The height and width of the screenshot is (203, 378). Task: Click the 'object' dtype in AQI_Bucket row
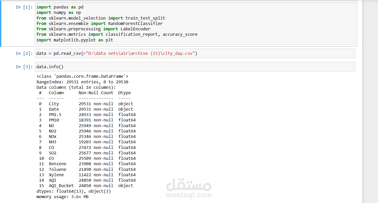[x=126, y=186]
